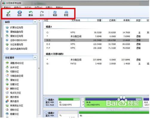Choose 分配自由空间 operation
Viewport: 150px width, 119px height.
click(x=17, y=76)
